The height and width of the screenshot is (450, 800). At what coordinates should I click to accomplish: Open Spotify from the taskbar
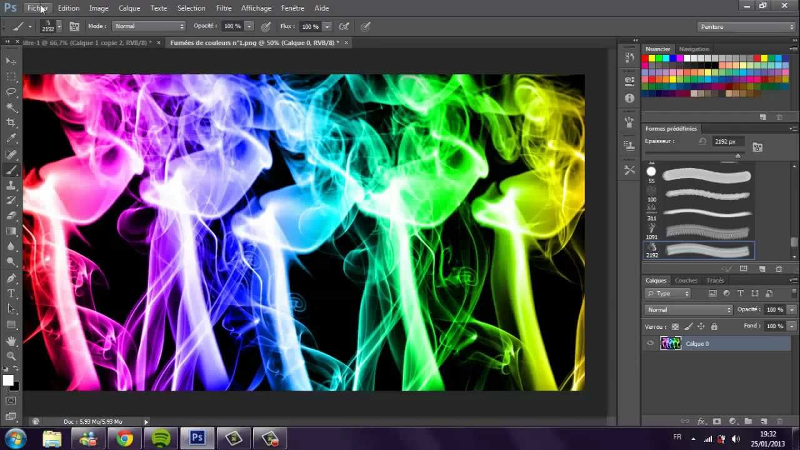(x=161, y=439)
